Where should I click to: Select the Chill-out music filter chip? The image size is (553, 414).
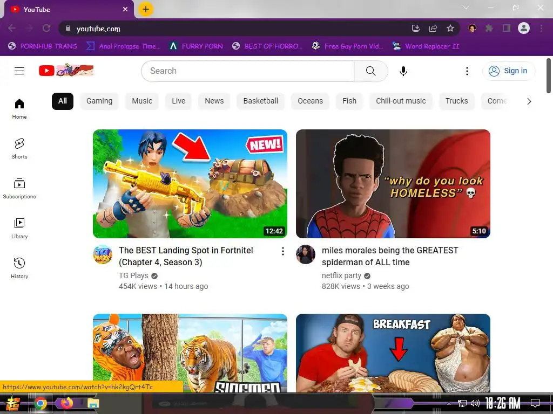tap(401, 101)
